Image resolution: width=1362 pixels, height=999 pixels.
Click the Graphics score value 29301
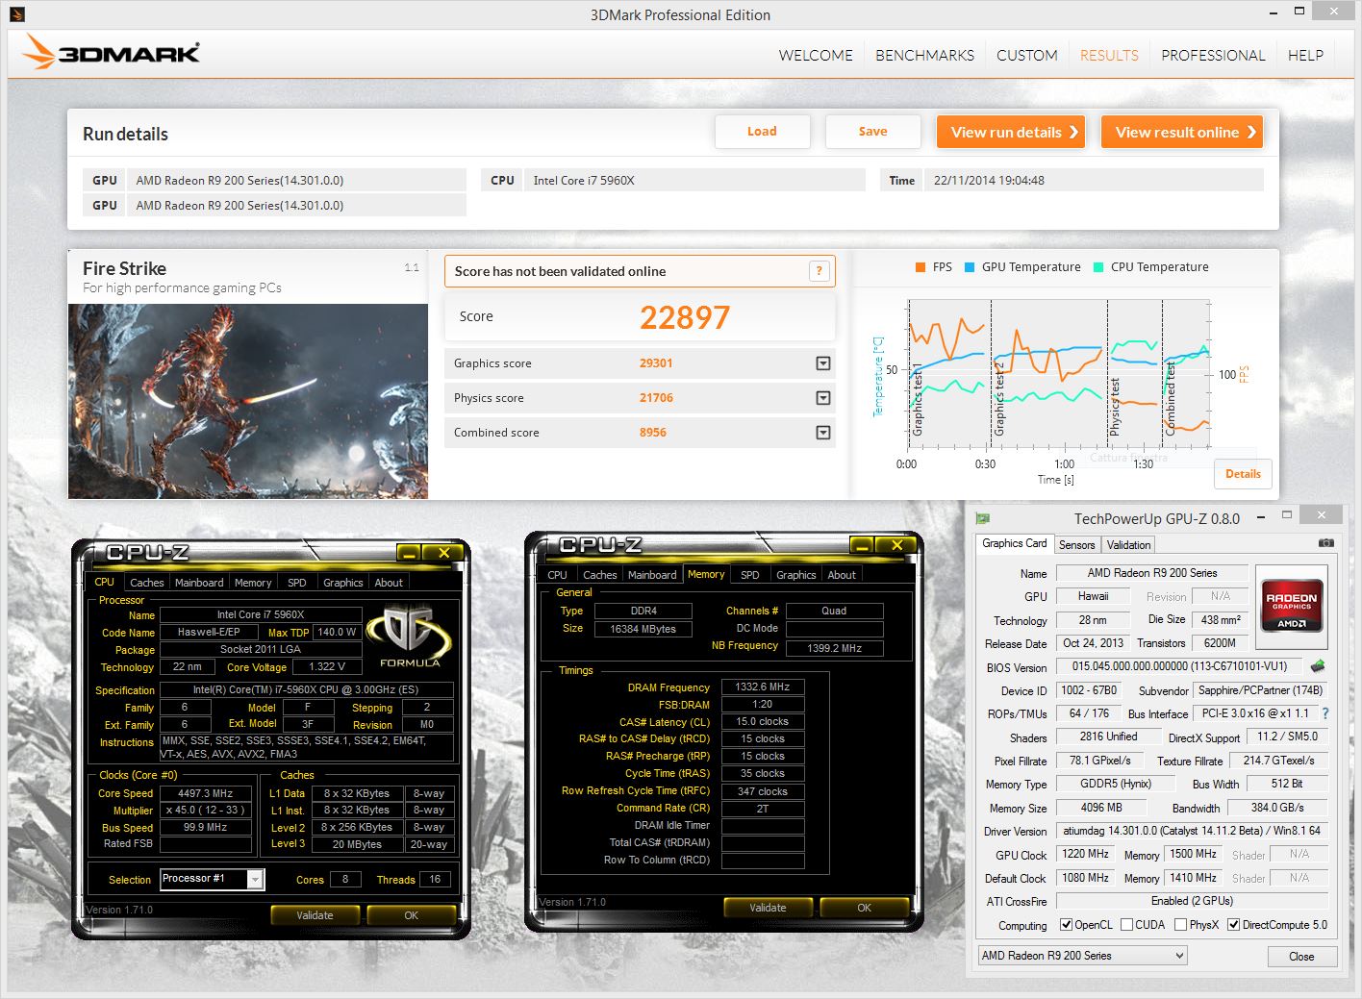coord(656,363)
